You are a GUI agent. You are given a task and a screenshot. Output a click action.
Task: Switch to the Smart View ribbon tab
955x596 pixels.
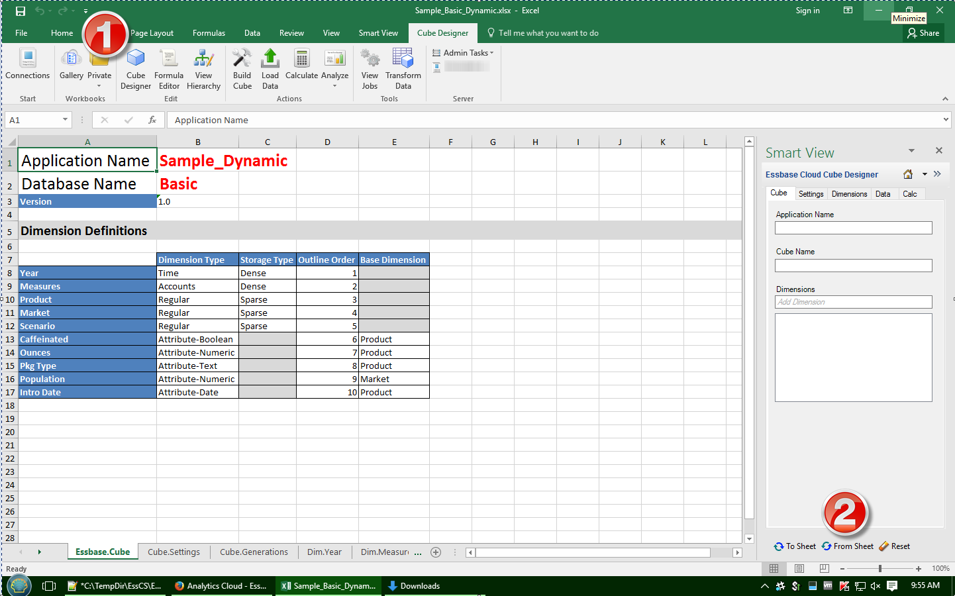tap(378, 33)
